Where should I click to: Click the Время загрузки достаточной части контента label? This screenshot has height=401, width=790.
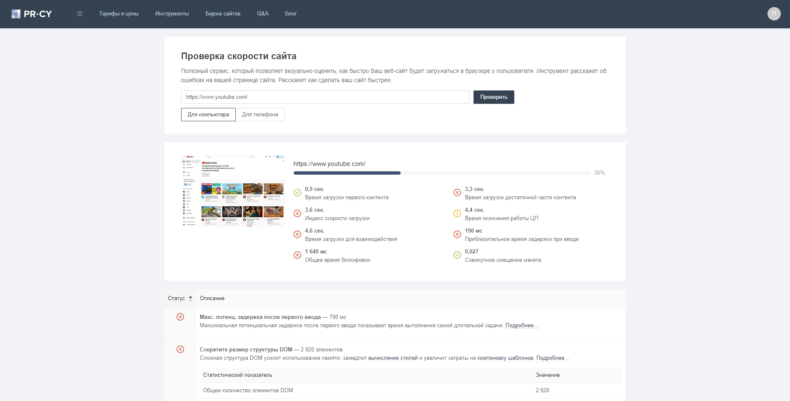point(521,198)
